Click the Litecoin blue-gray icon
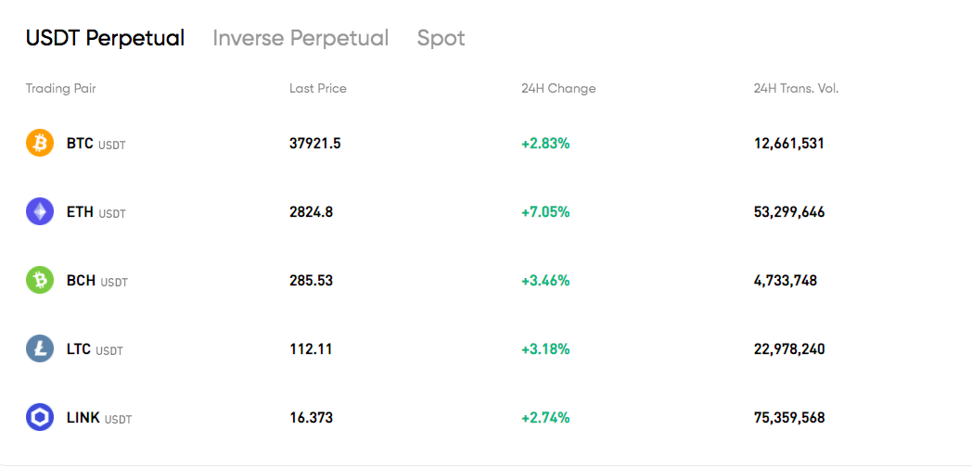The width and height of the screenshot is (972, 468). (40, 349)
